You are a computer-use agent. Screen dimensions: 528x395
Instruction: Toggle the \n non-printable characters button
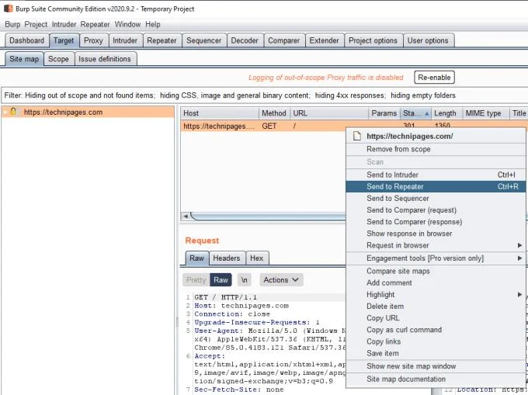click(245, 280)
